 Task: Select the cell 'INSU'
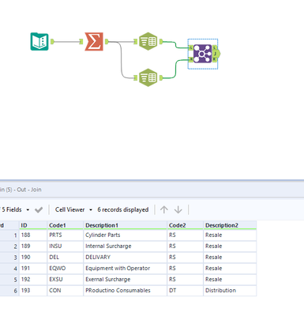[x=66, y=246]
